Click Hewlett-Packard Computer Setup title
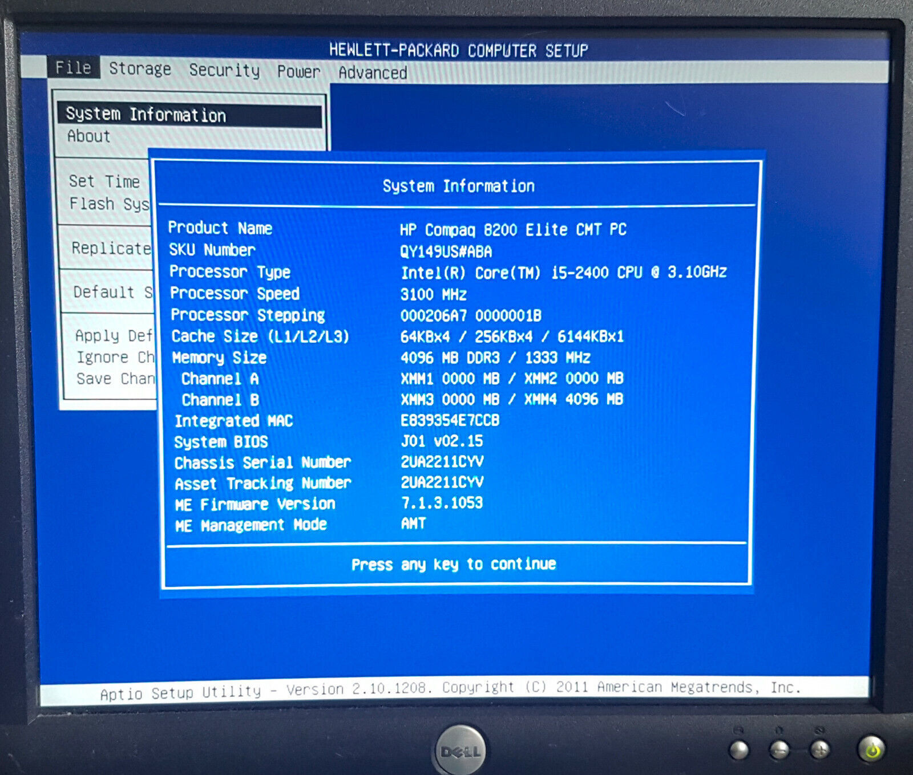The image size is (913, 775). pyautogui.click(x=459, y=51)
